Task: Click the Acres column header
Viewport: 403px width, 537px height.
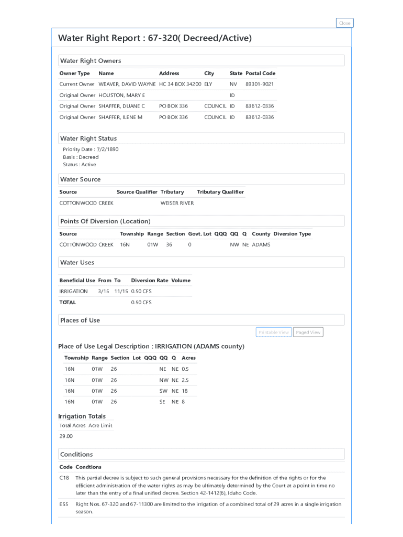Action: (188, 358)
